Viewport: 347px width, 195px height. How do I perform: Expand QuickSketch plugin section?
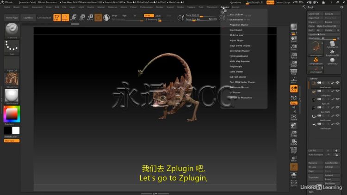(x=236, y=30)
